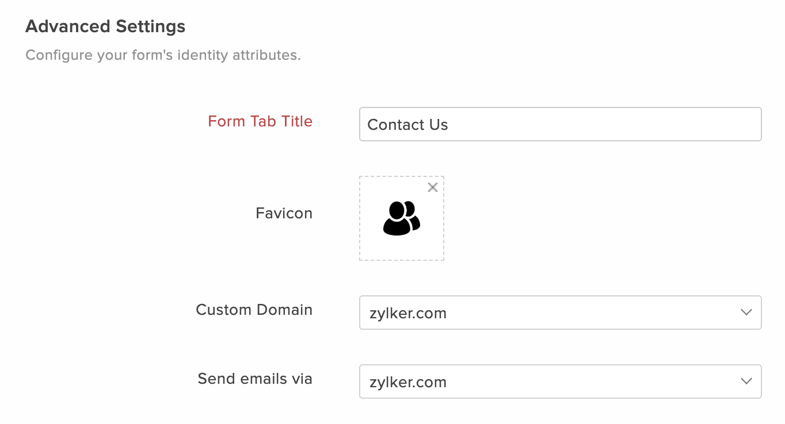Click empty space right of Contact Us text
Viewport: 785px width, 424px height.
click(x=604, y=124)
